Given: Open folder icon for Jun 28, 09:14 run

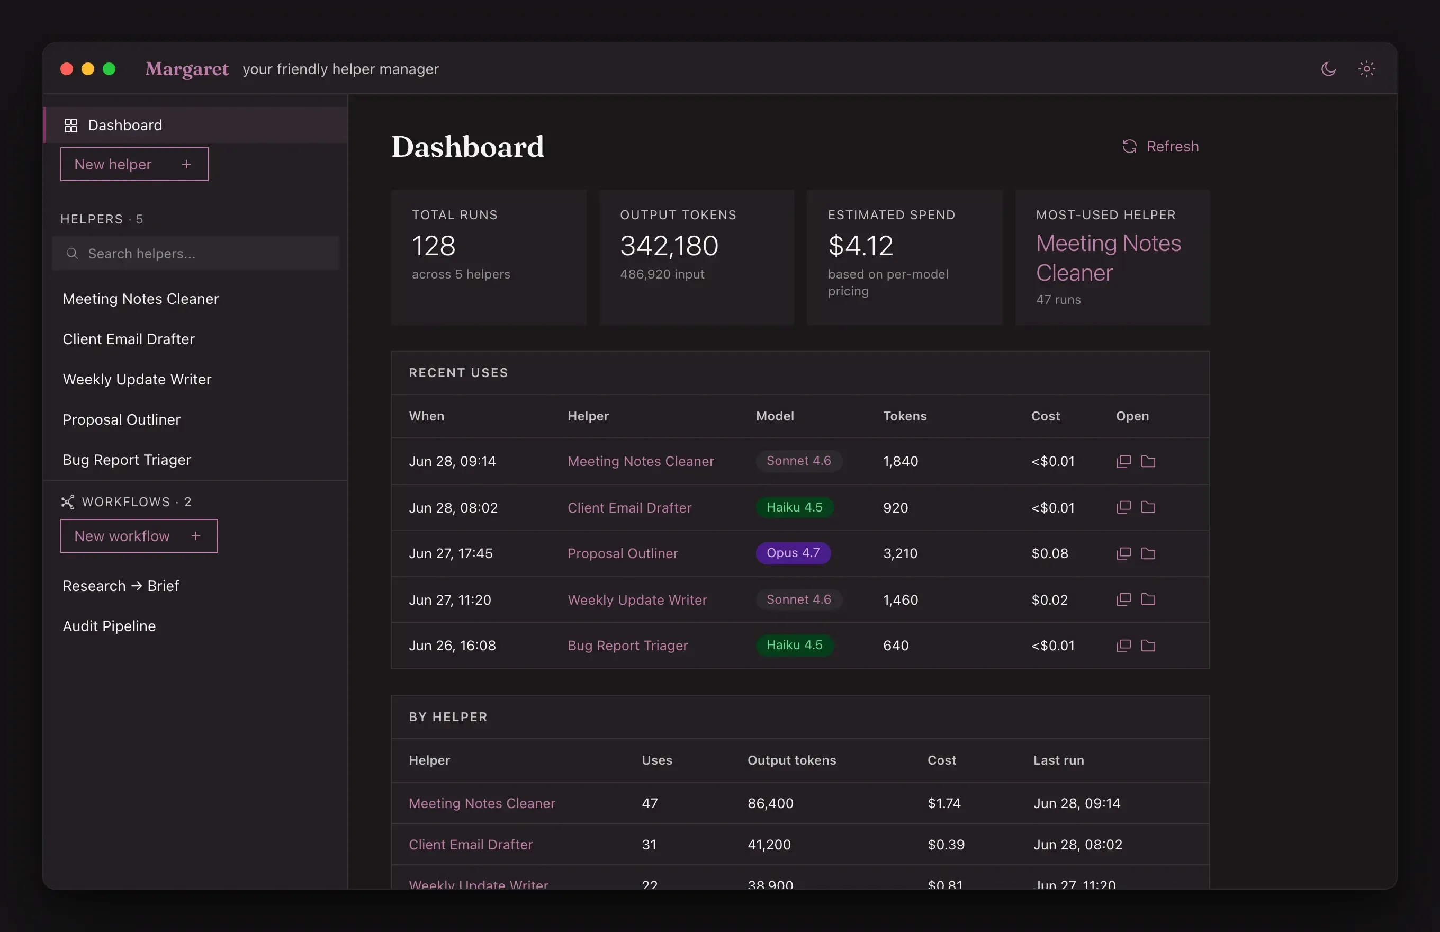Looking at the screenshot, I should pyautogui.click(x=1148, y=461).
